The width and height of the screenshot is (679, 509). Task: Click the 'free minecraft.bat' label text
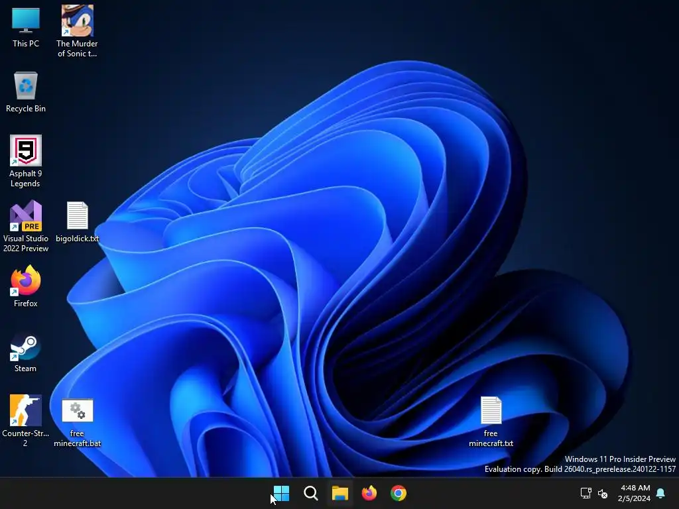click(x=77, y=439)
